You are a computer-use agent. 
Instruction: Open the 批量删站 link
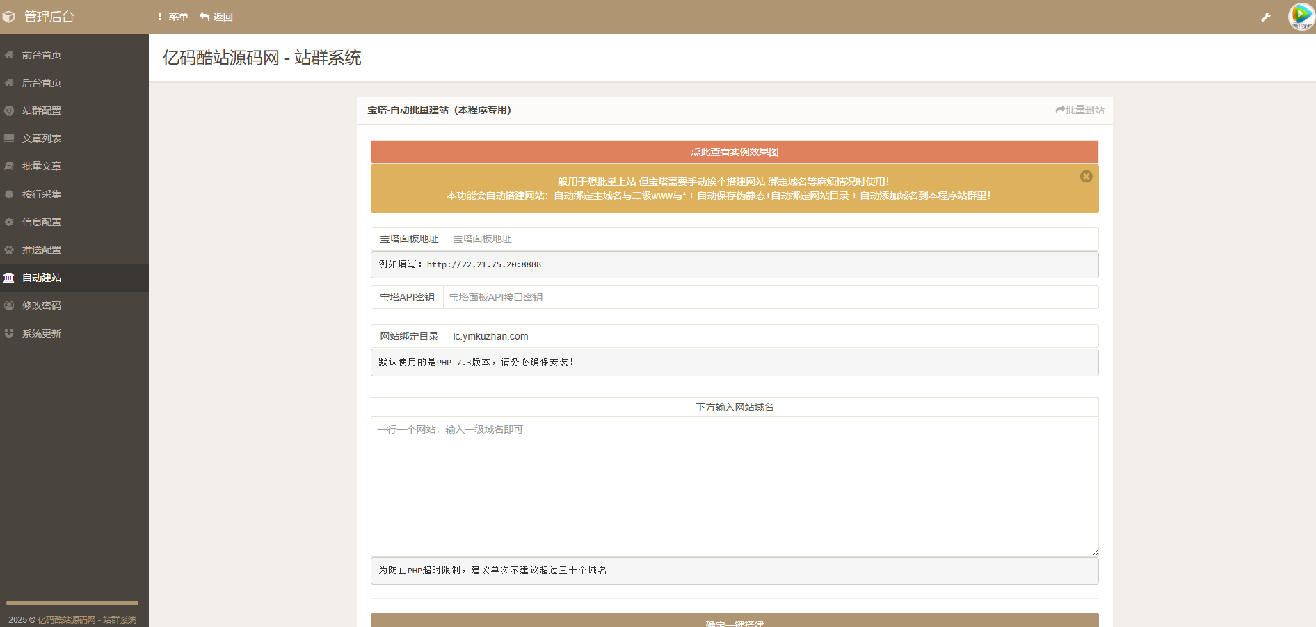coord(1080,110)
